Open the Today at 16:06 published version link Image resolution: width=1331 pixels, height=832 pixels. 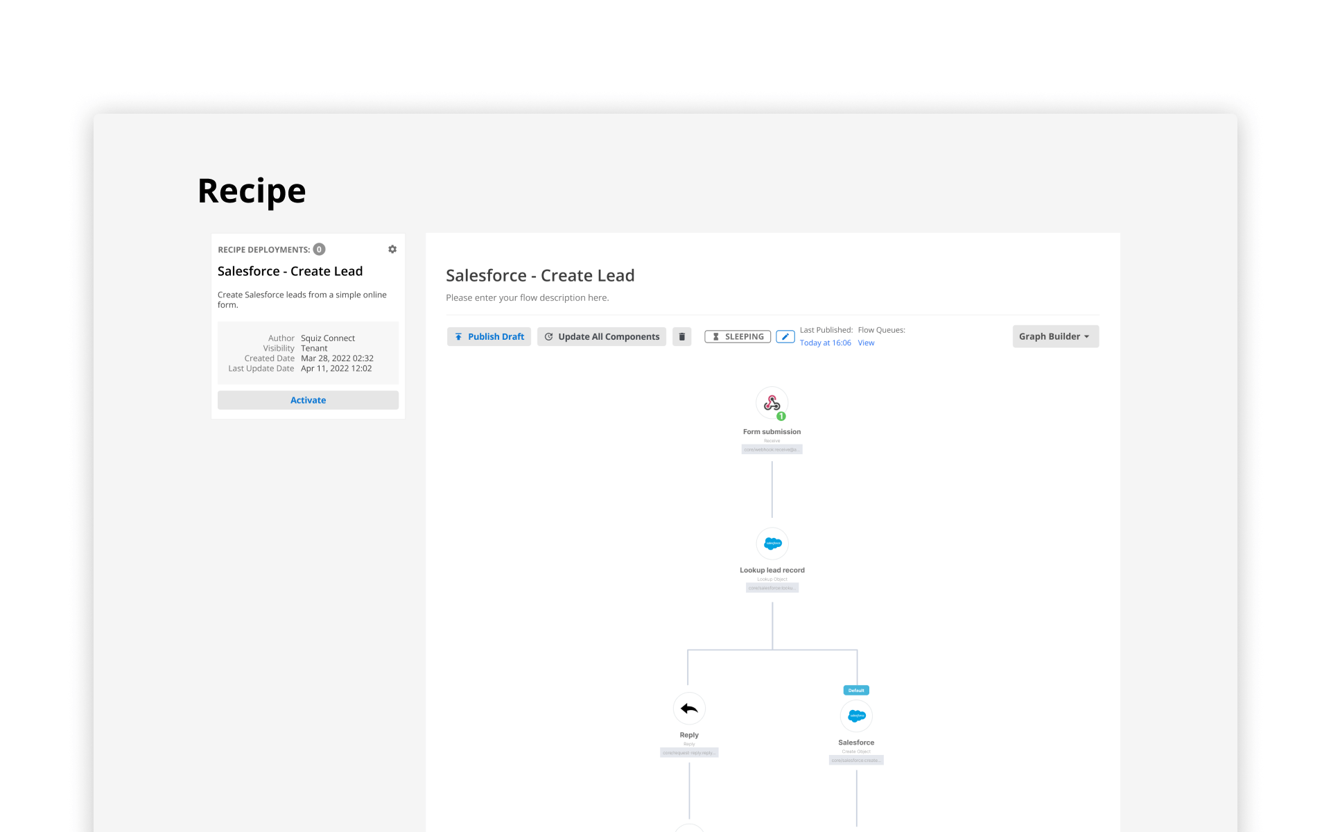825,343
